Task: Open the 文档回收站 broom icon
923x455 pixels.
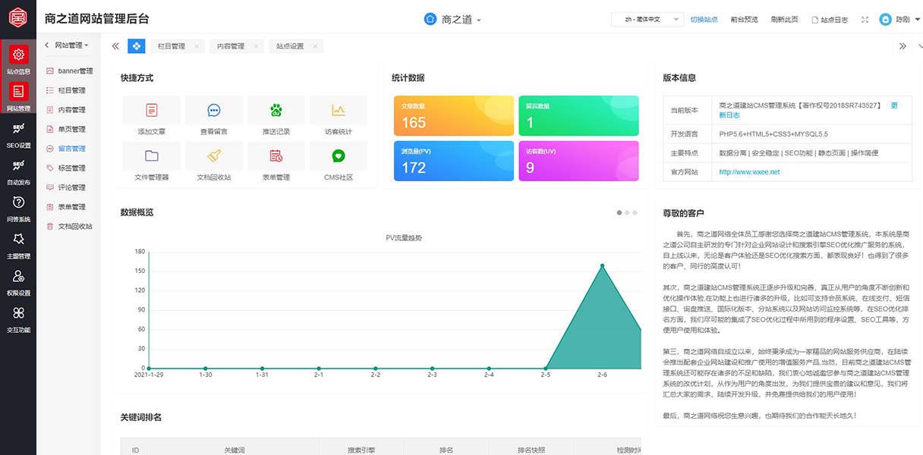Action: (x=214, y=156)
